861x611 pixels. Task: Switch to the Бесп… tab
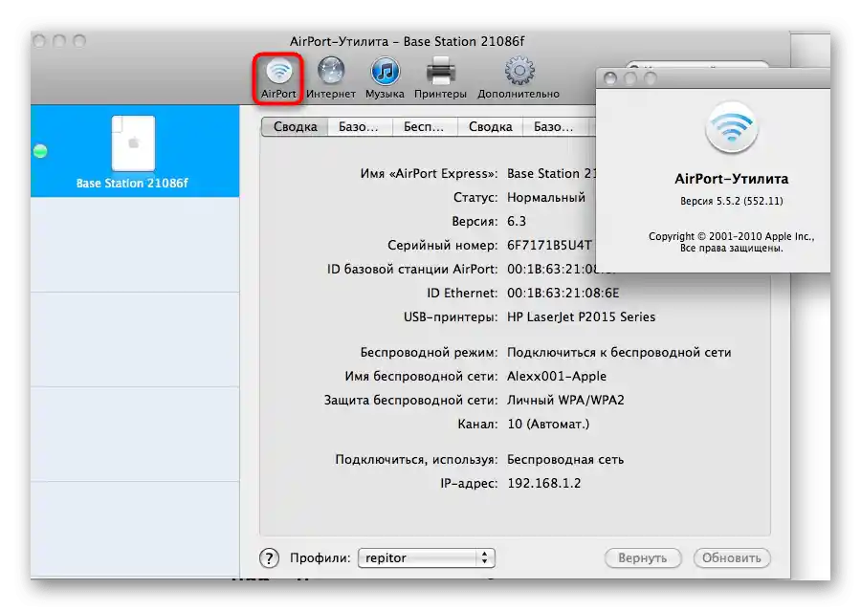point(425,127)
